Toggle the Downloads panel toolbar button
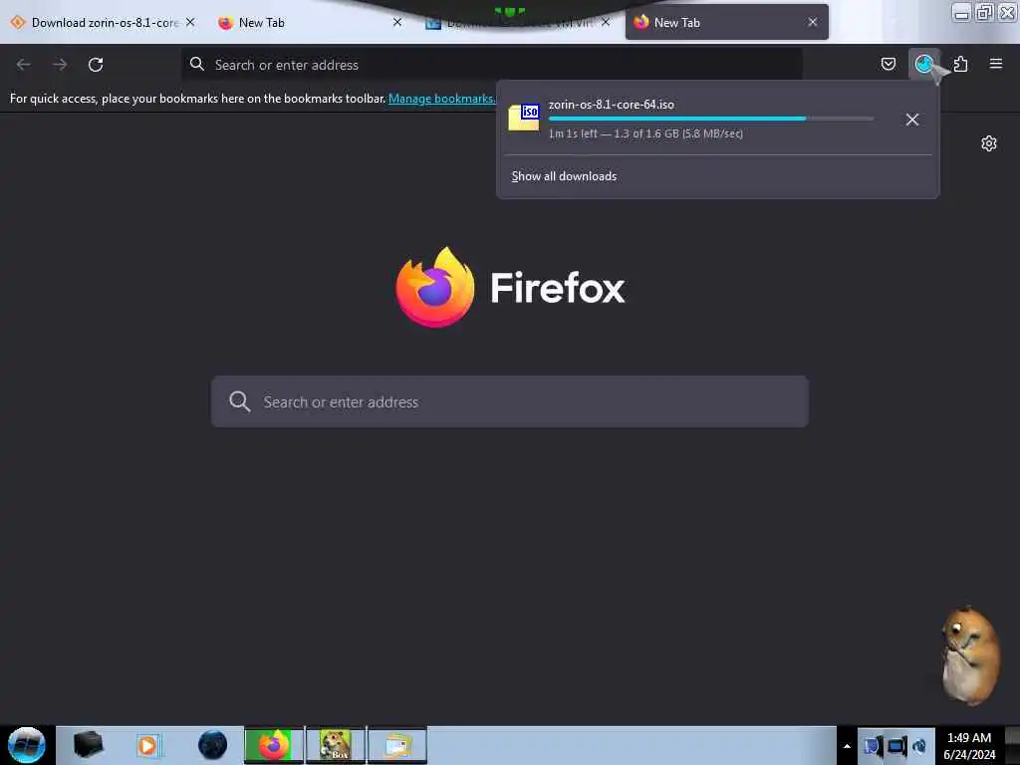 (x=923, y=64)
